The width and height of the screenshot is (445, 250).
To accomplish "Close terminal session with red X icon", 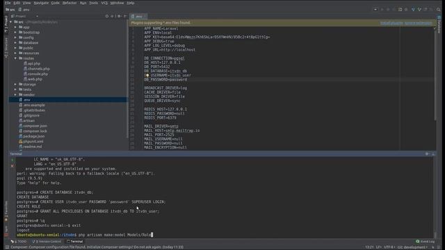I will click(13, 166).
